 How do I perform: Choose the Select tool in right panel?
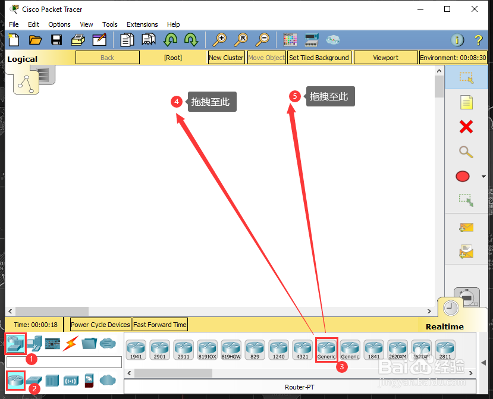click(466, 78)
